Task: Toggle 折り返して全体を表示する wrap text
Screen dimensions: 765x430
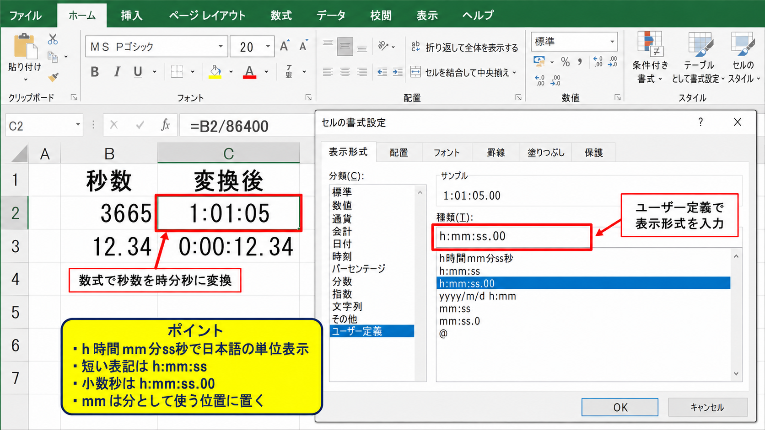Action: [464, 48]
